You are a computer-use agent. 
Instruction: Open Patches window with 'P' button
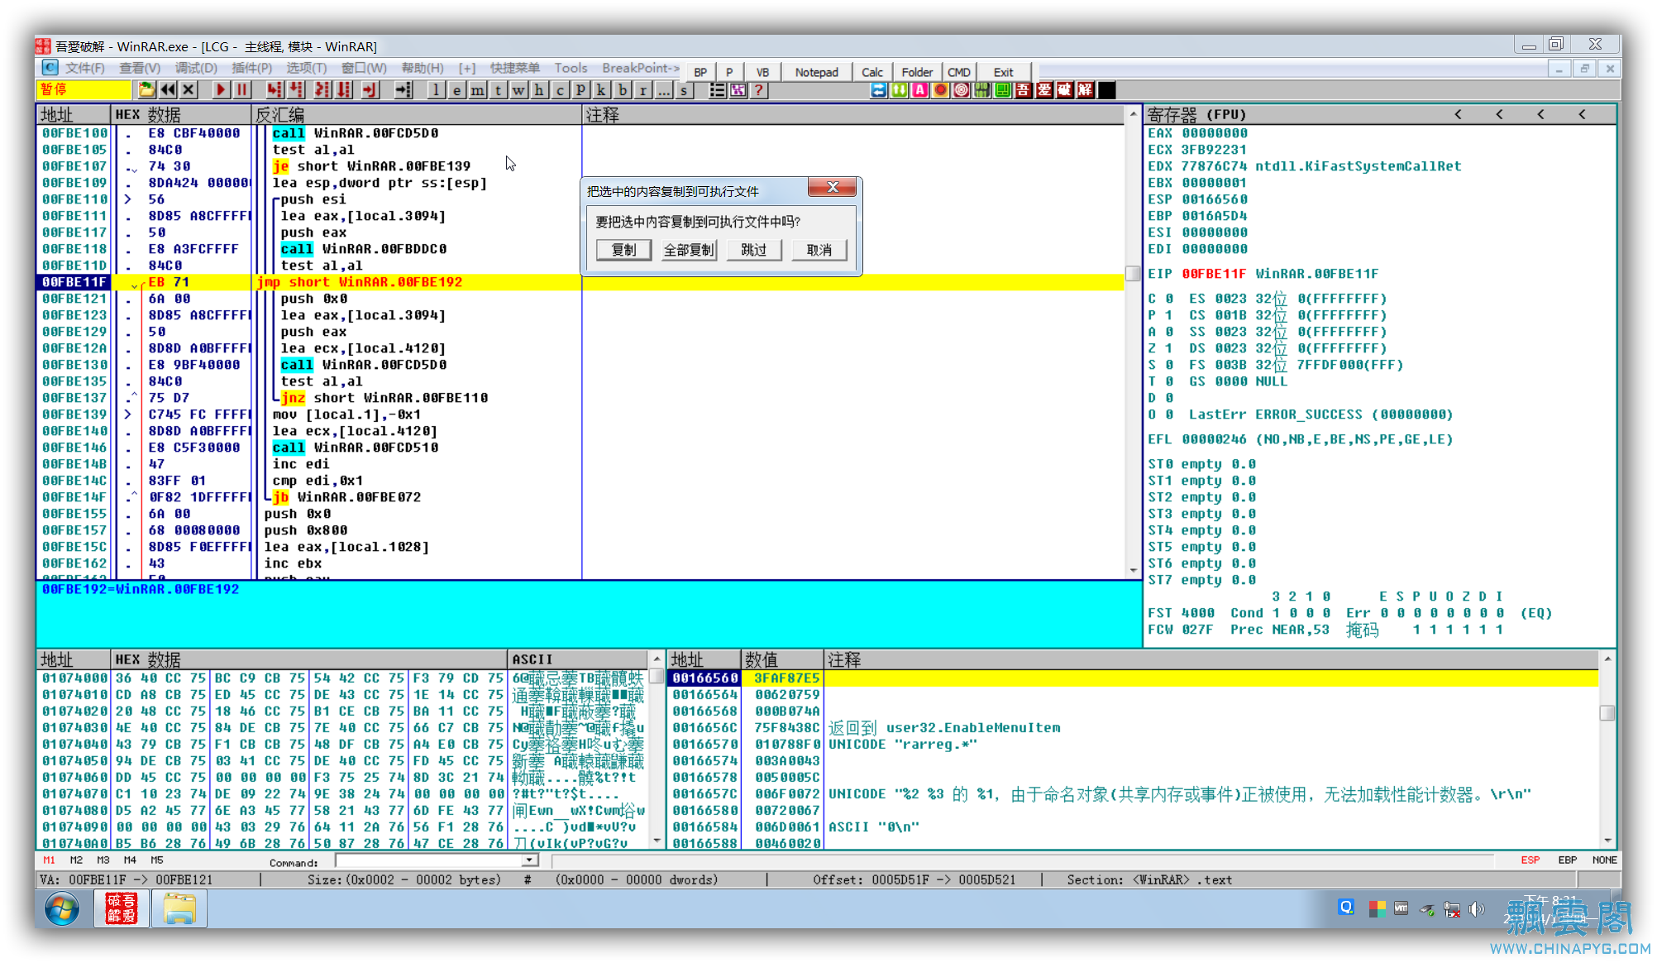click(x=580, y=90)
